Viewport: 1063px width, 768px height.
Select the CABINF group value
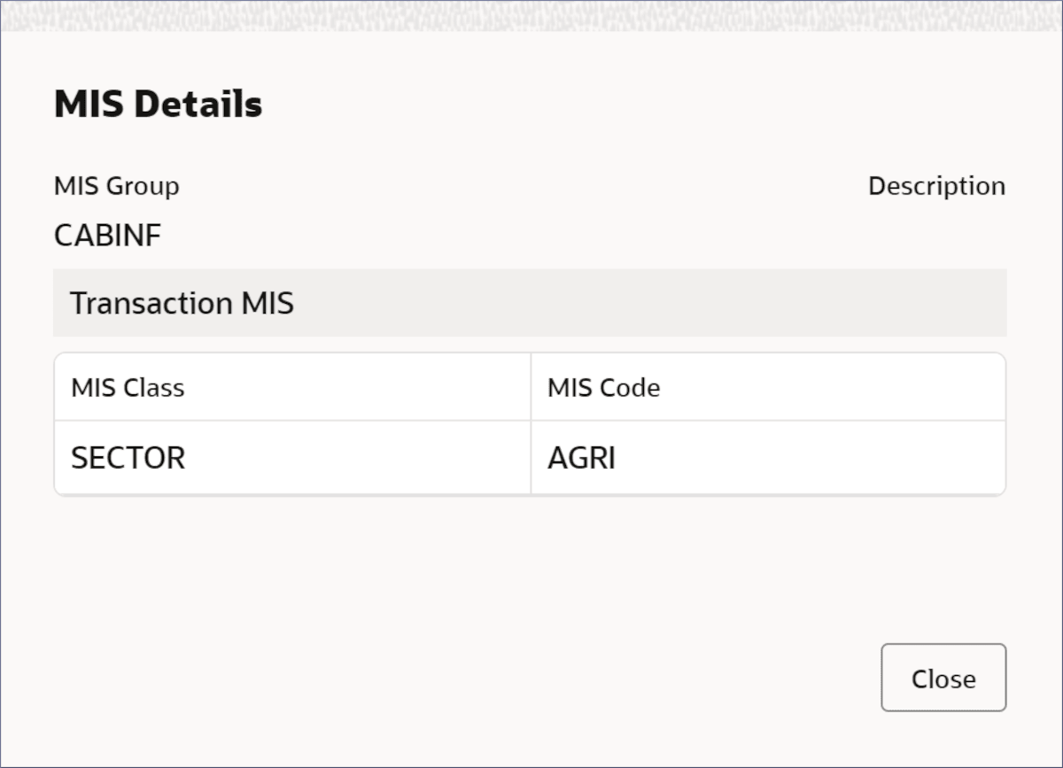tap(107, 236)
